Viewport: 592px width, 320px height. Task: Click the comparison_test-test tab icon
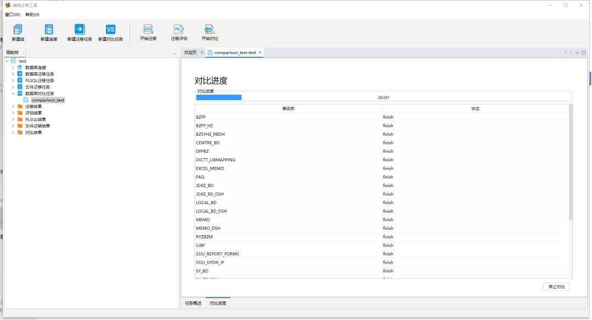[x=210, y=53]
